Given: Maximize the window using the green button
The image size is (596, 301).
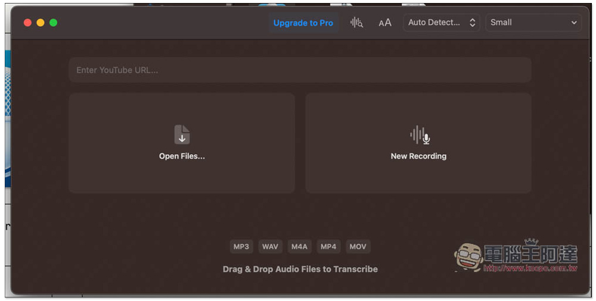Looking at the screenshot, I should (54, 23).
